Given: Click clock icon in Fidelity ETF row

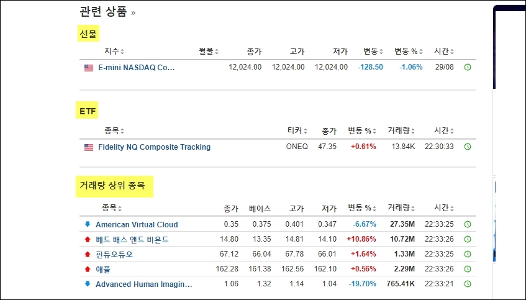Looking at the screenshot, I should 467,147.
